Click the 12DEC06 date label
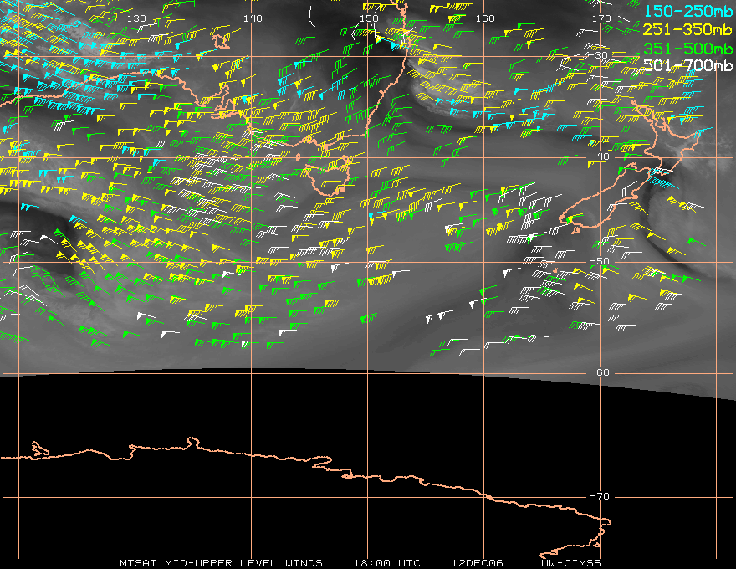 (x=478, y=563)
